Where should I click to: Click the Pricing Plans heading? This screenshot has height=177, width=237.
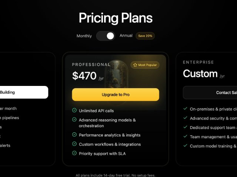(x=116, y=18)
